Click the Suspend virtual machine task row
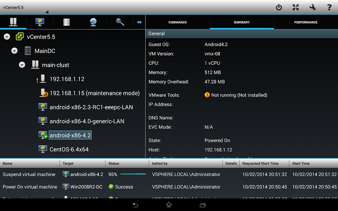The width and height of the screenshot is (338, 211). click(169, 174)
